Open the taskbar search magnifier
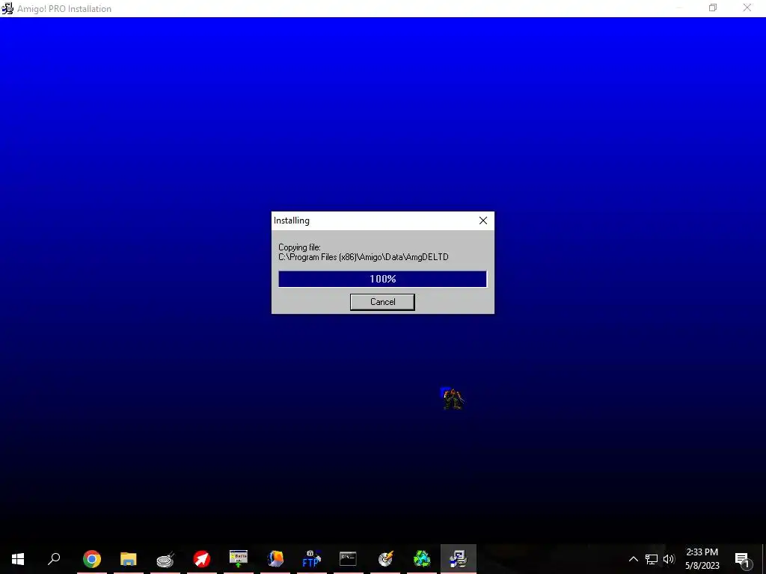This screenshot has width=766, height=574. tap(54, 559)
